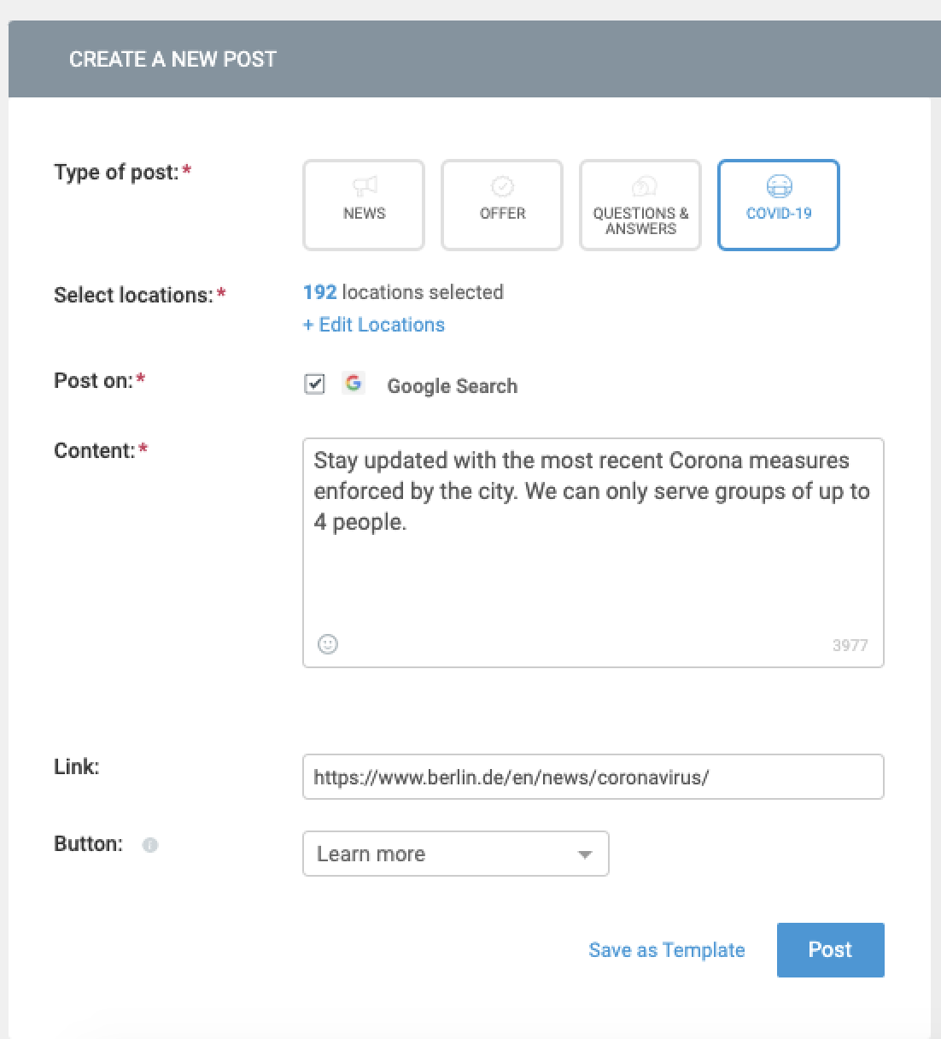Viewport: 941px width, 1039px height.
Task: Choose the NEWS post type
Action: (x=364, y=205)
